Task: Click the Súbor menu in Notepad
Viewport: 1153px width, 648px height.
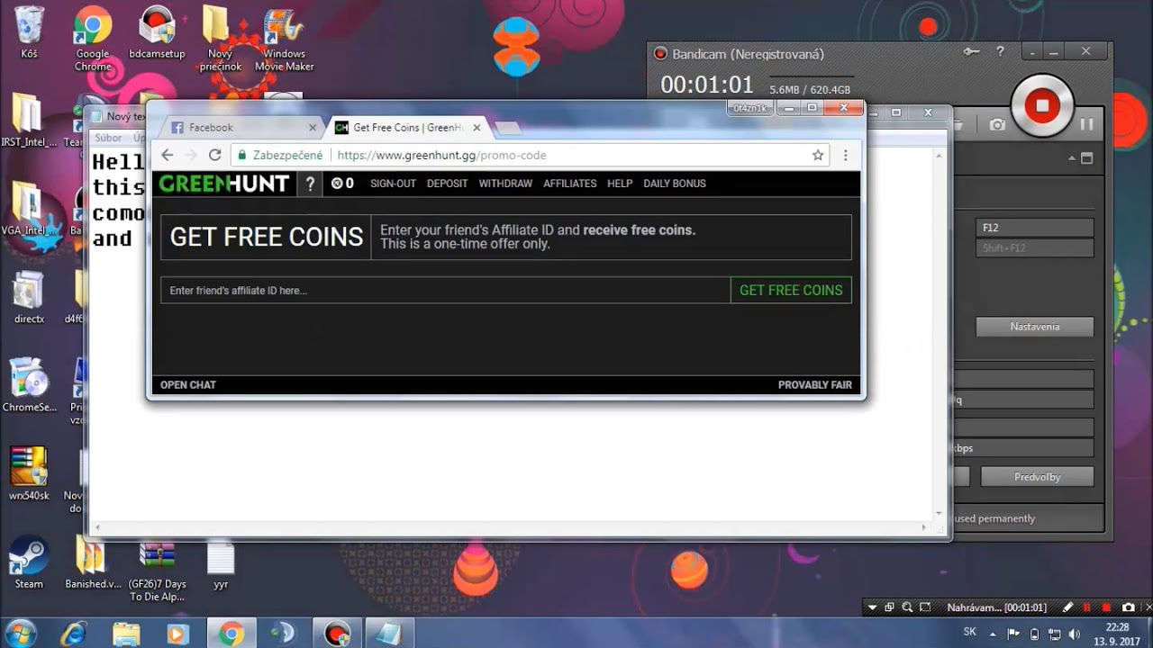Action: (108, 138)
